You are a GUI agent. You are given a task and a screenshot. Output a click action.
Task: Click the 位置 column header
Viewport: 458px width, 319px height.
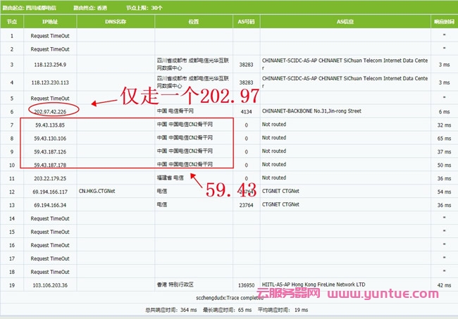(193, 22)
